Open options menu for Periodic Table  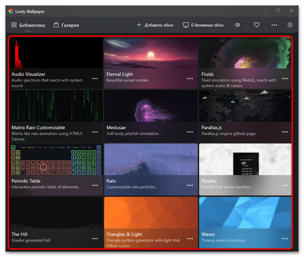(95, 185)
